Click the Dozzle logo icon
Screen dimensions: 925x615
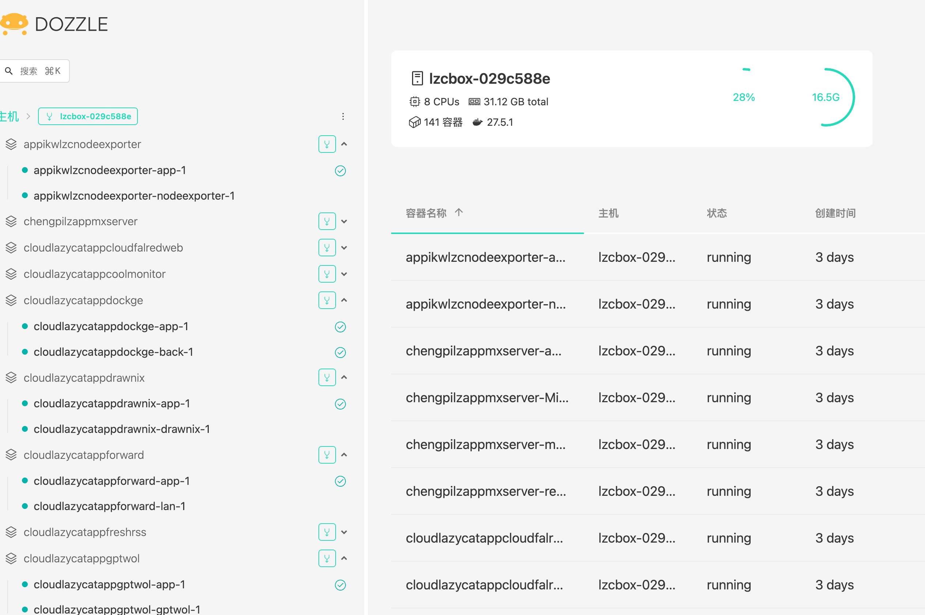[x=14, y=24]
